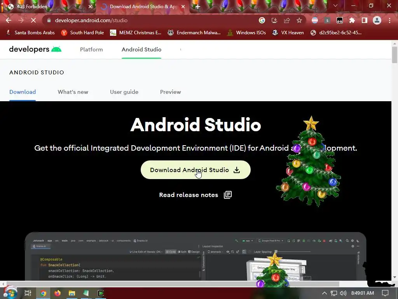This screenshot has height=299, width=398.
Task: Select the User guide sub-tab
Action: [x=124, y=92]
